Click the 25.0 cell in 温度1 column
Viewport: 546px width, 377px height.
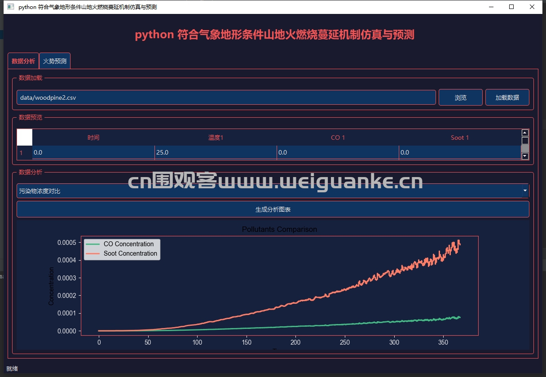(x=216, y=153)
